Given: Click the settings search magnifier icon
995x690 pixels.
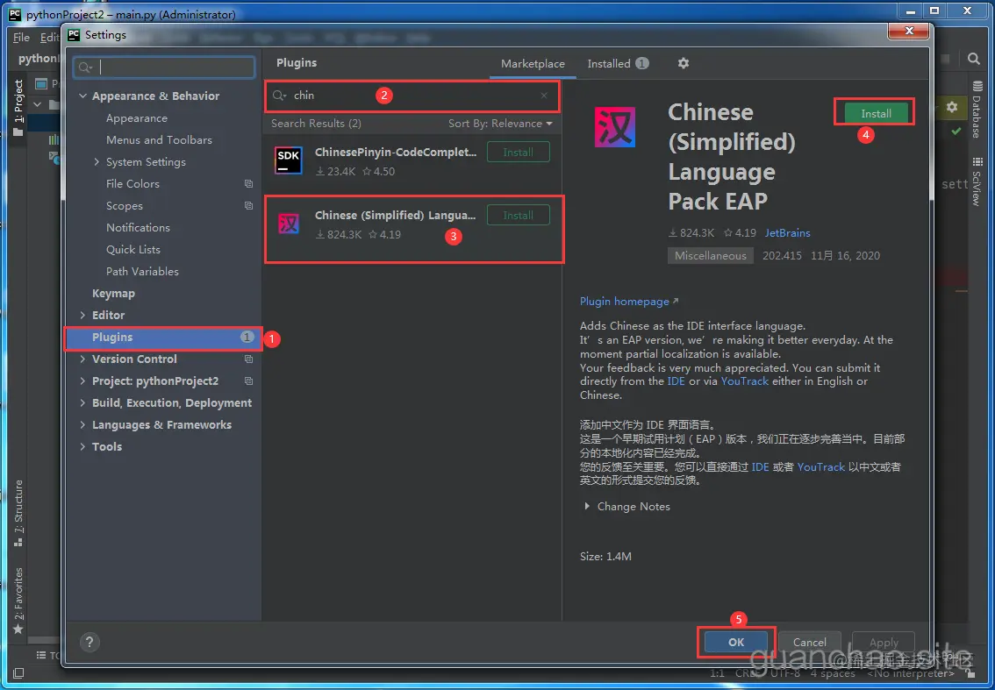Looking at the screenshot, I should 86,68.
